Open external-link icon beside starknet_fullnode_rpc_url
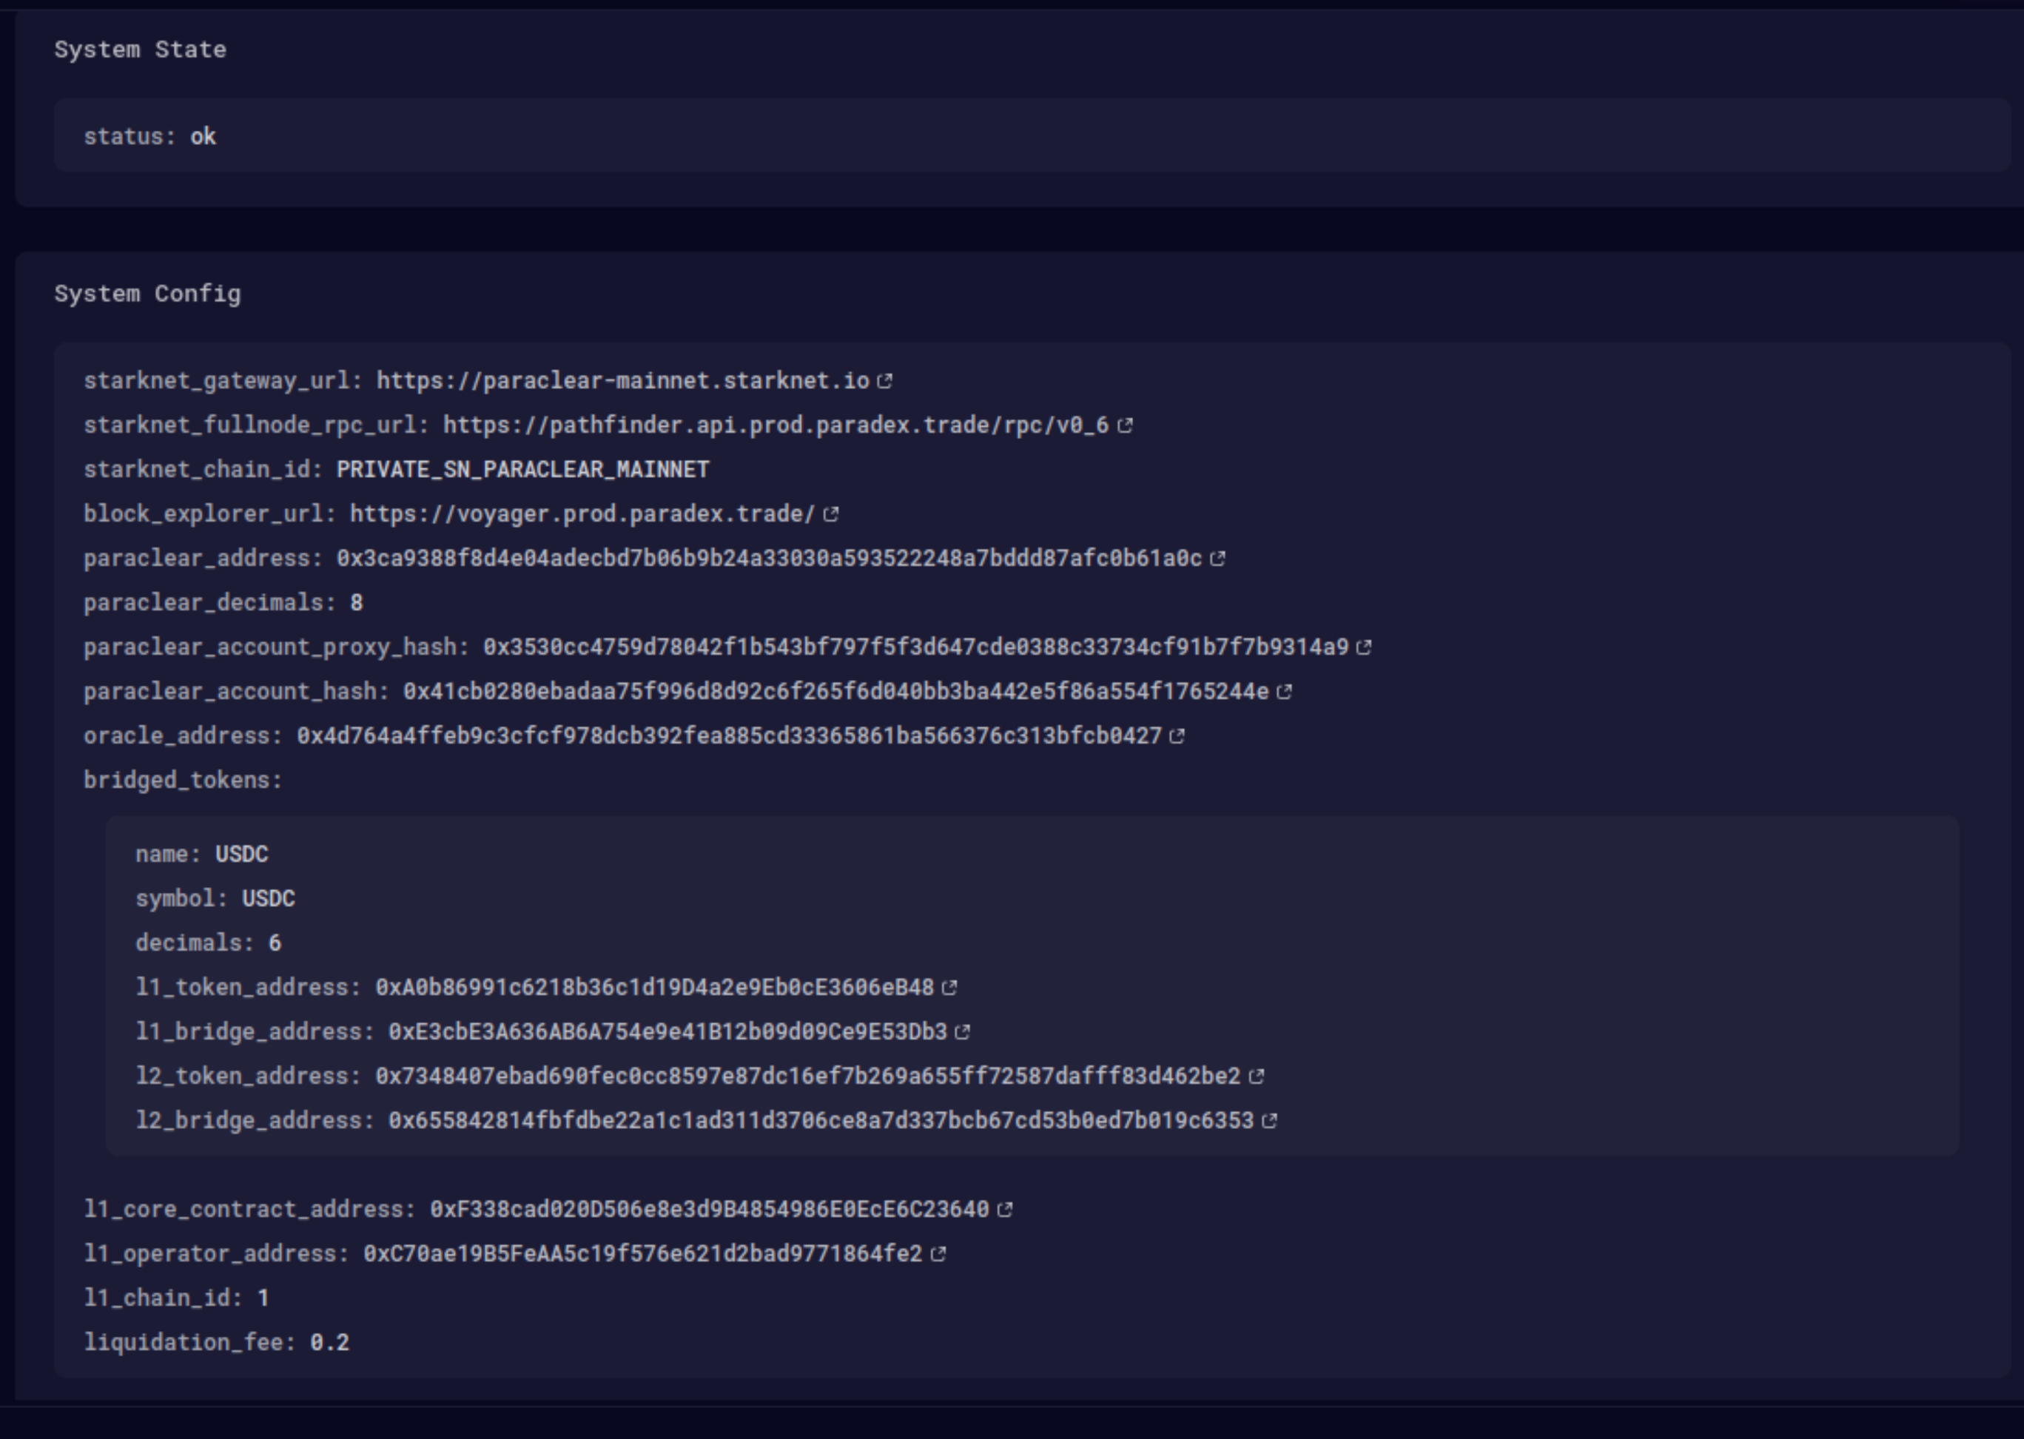This screenshot has height=1439, width=2024. tap(1125, 425)
